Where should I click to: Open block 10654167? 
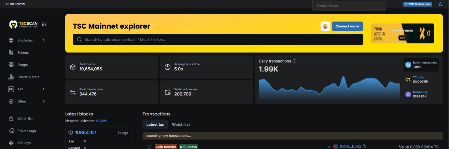86,133
